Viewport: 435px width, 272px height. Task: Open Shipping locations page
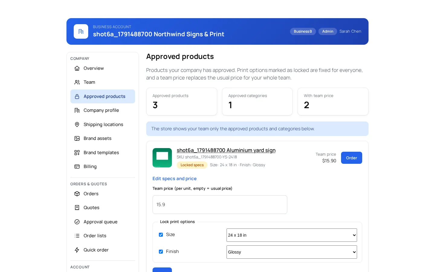[103, 125]
